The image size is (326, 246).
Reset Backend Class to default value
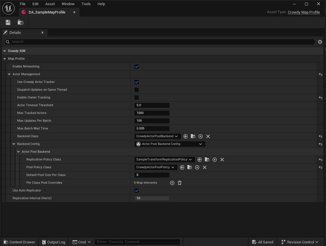click(x=320, y=136)
